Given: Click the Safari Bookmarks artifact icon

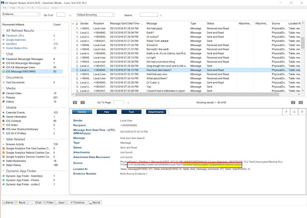Looking at the screenshot, I should pyautogui.click(x=3, y=161).
